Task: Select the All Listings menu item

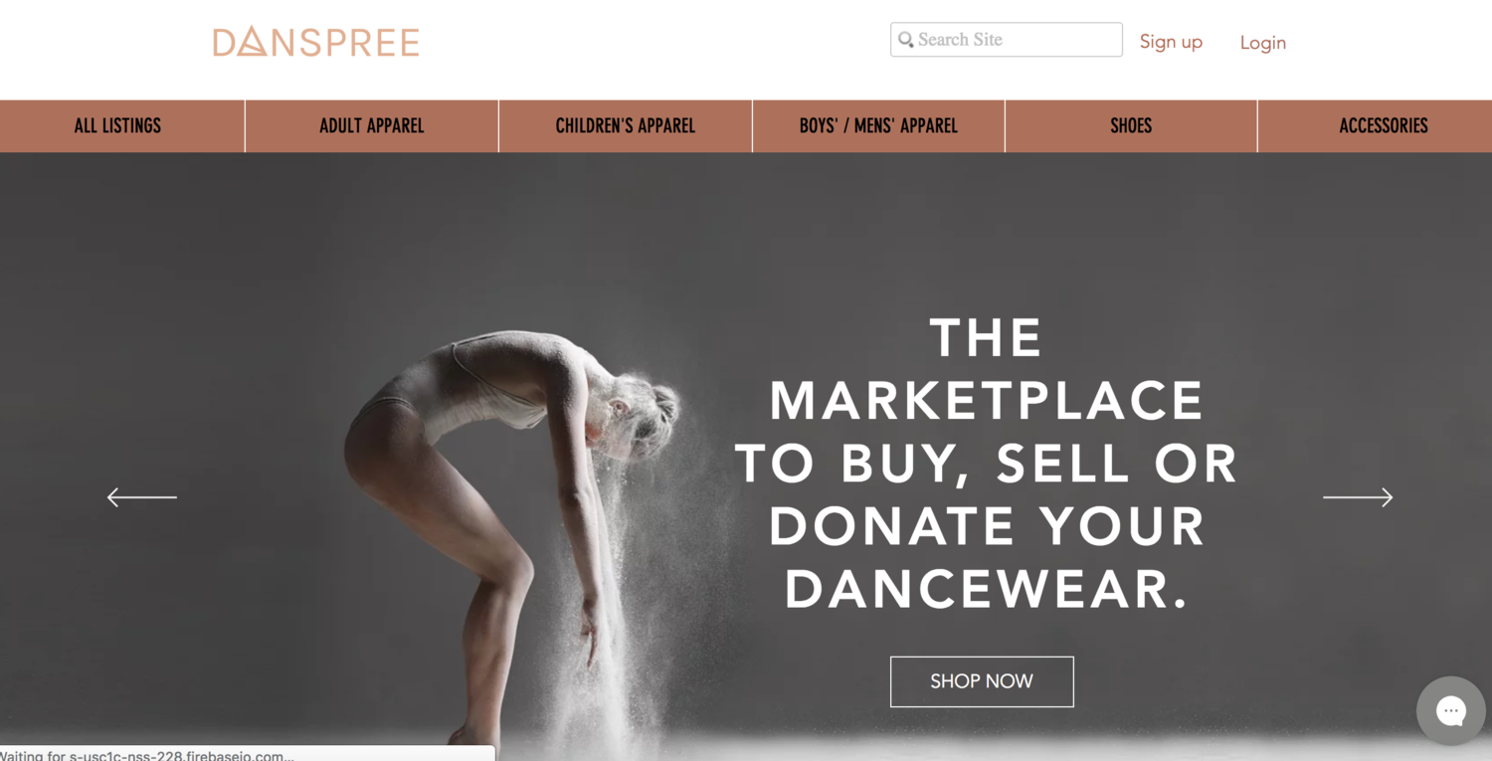Action: tap(117, 125)
